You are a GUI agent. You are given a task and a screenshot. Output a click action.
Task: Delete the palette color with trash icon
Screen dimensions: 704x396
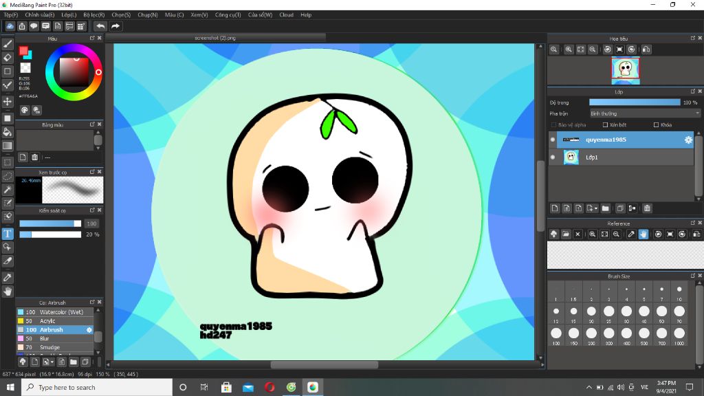pyautogui.click(x=34, y=157)
